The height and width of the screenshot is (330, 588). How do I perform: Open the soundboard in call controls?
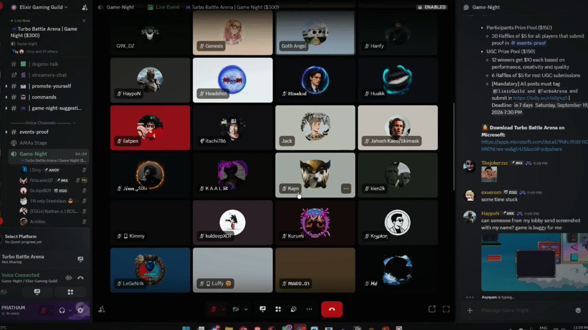(x=294, y=309)
